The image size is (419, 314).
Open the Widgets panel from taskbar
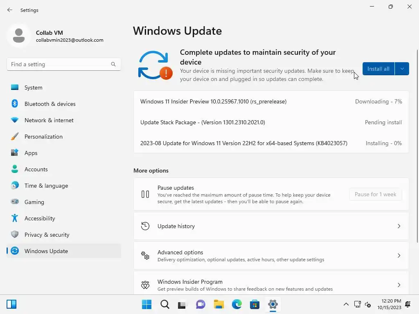click(11, 304)
